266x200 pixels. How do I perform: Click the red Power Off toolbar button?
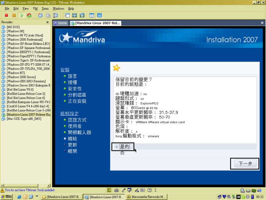point(6,15)
